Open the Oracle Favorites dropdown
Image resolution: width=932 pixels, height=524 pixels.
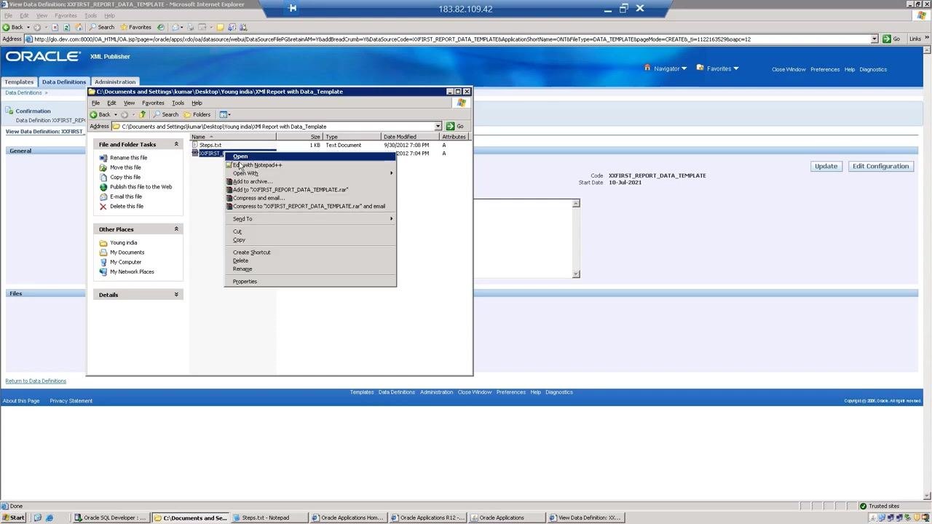[x=718, y=68]
